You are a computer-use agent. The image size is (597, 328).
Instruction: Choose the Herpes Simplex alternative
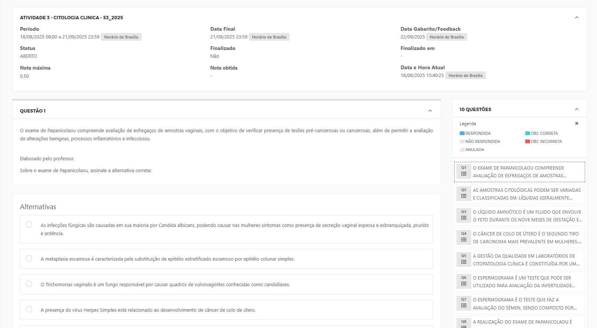tap(29, 309)
